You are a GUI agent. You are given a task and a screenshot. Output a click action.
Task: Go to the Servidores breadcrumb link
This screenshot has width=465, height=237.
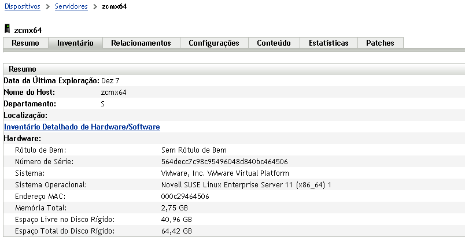tap(71, 6)
